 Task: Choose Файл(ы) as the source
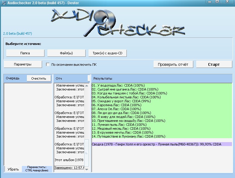click(x=66, y=53)
